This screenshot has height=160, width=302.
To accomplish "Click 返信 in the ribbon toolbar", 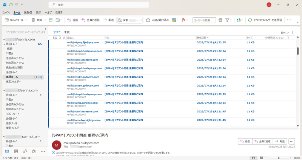I will click(72, 20).
